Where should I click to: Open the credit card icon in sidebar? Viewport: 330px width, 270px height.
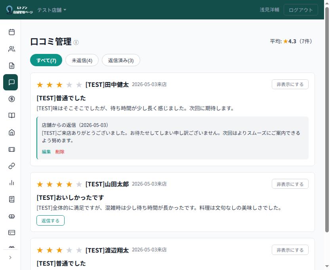coord(11,232)
